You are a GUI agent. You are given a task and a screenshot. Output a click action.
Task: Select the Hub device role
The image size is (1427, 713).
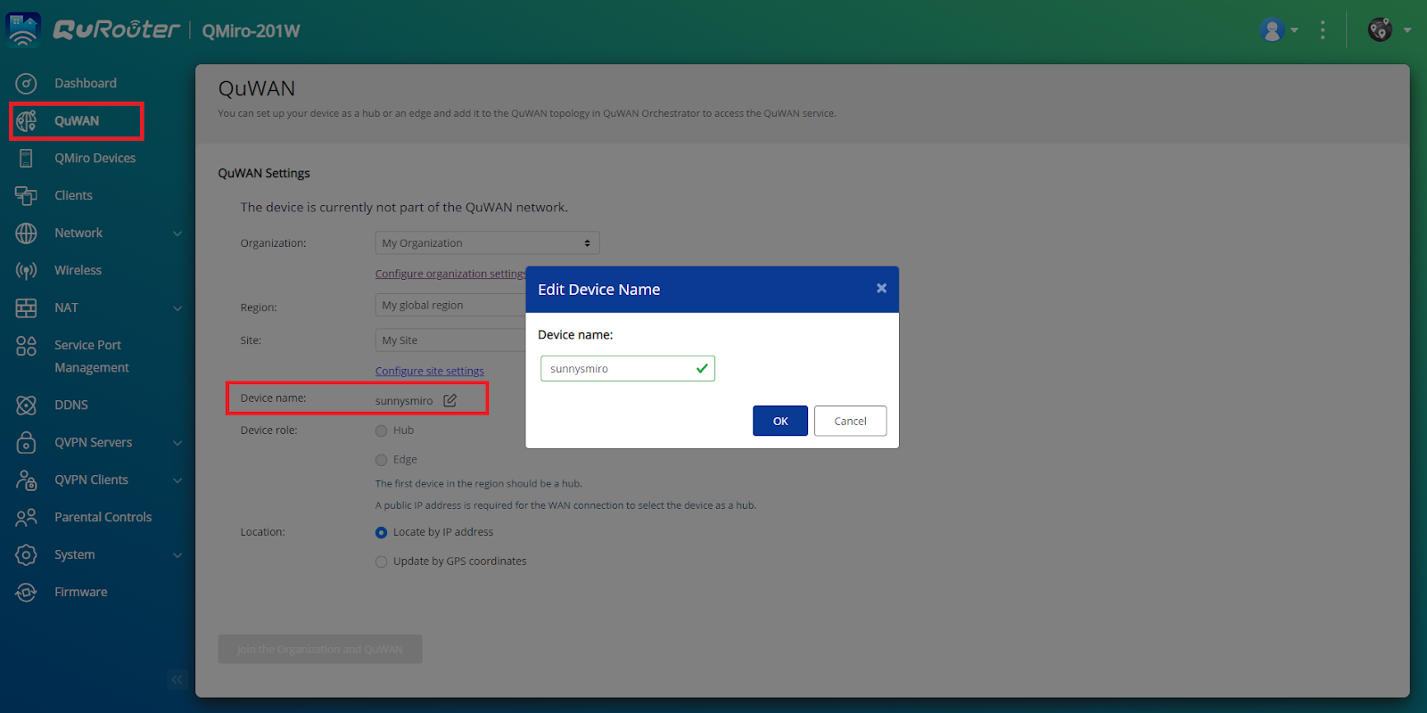[382, 431]
